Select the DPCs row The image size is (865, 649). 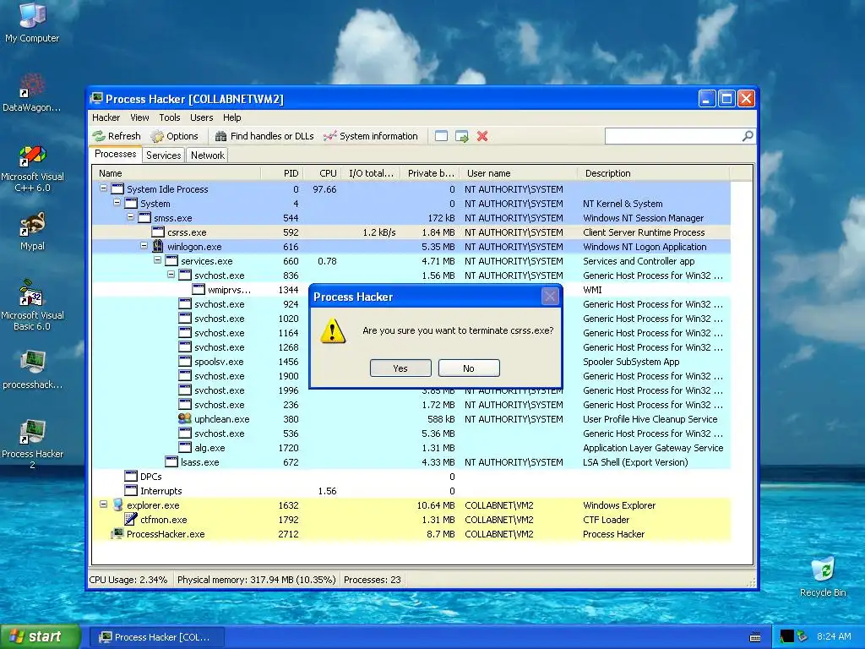[x=411, y=477]
